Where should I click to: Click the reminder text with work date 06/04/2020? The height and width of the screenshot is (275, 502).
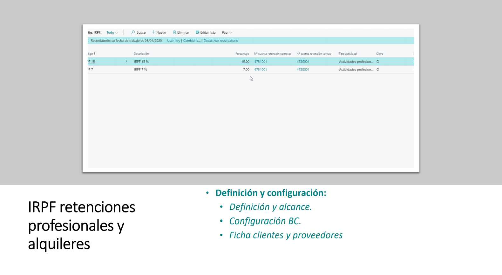(126, 41)
